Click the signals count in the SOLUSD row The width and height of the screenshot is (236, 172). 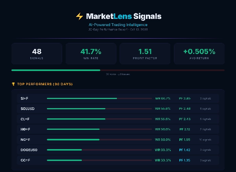pyautogui.click(x=205, y=109)
